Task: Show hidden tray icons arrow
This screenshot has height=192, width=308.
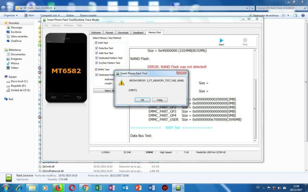Action: point(264,188)
